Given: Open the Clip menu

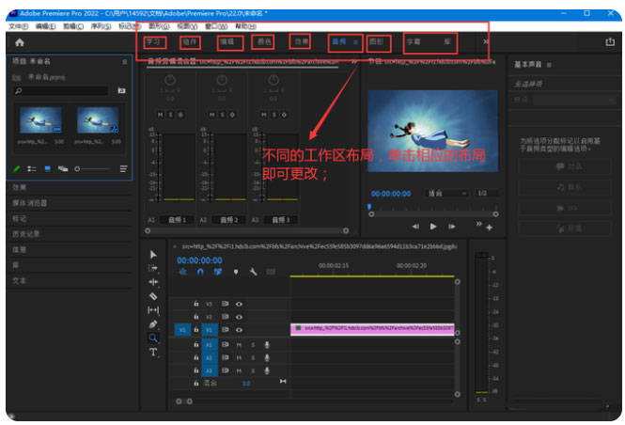Looking at the screenshot, I should (x=73, y=26).
